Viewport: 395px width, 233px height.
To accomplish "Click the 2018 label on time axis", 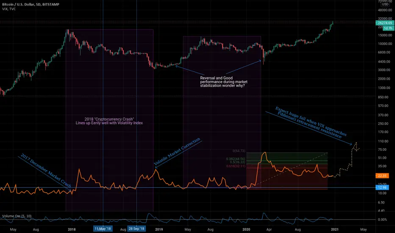I will pyautogui.click(x=72, y=230).
